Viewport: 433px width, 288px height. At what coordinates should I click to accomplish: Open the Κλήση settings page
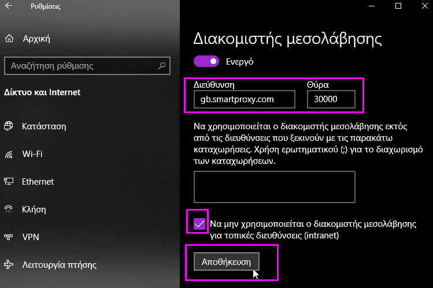(x=34, y=210)
